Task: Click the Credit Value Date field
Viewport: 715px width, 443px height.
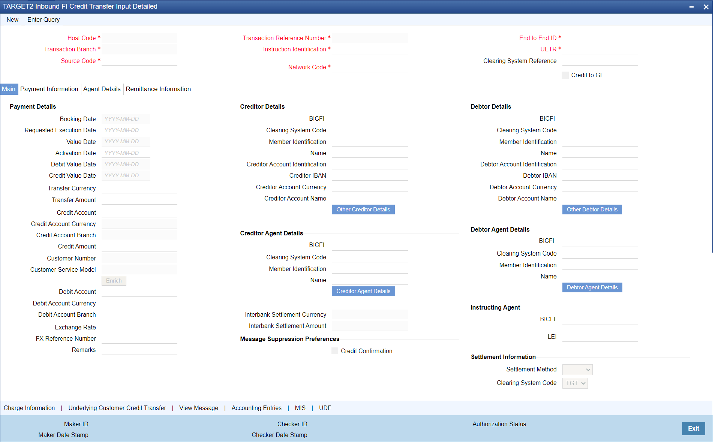Action: point(126,175)
